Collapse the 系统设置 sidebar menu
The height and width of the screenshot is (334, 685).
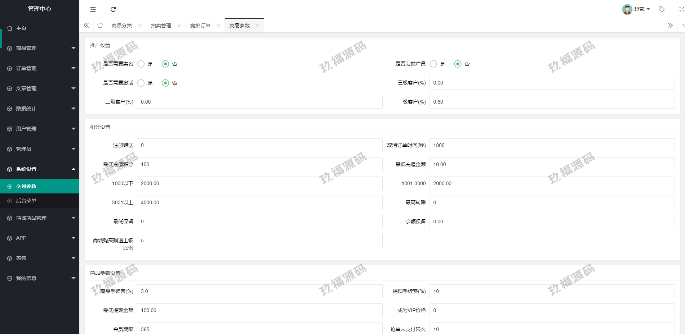click(40, 169)
